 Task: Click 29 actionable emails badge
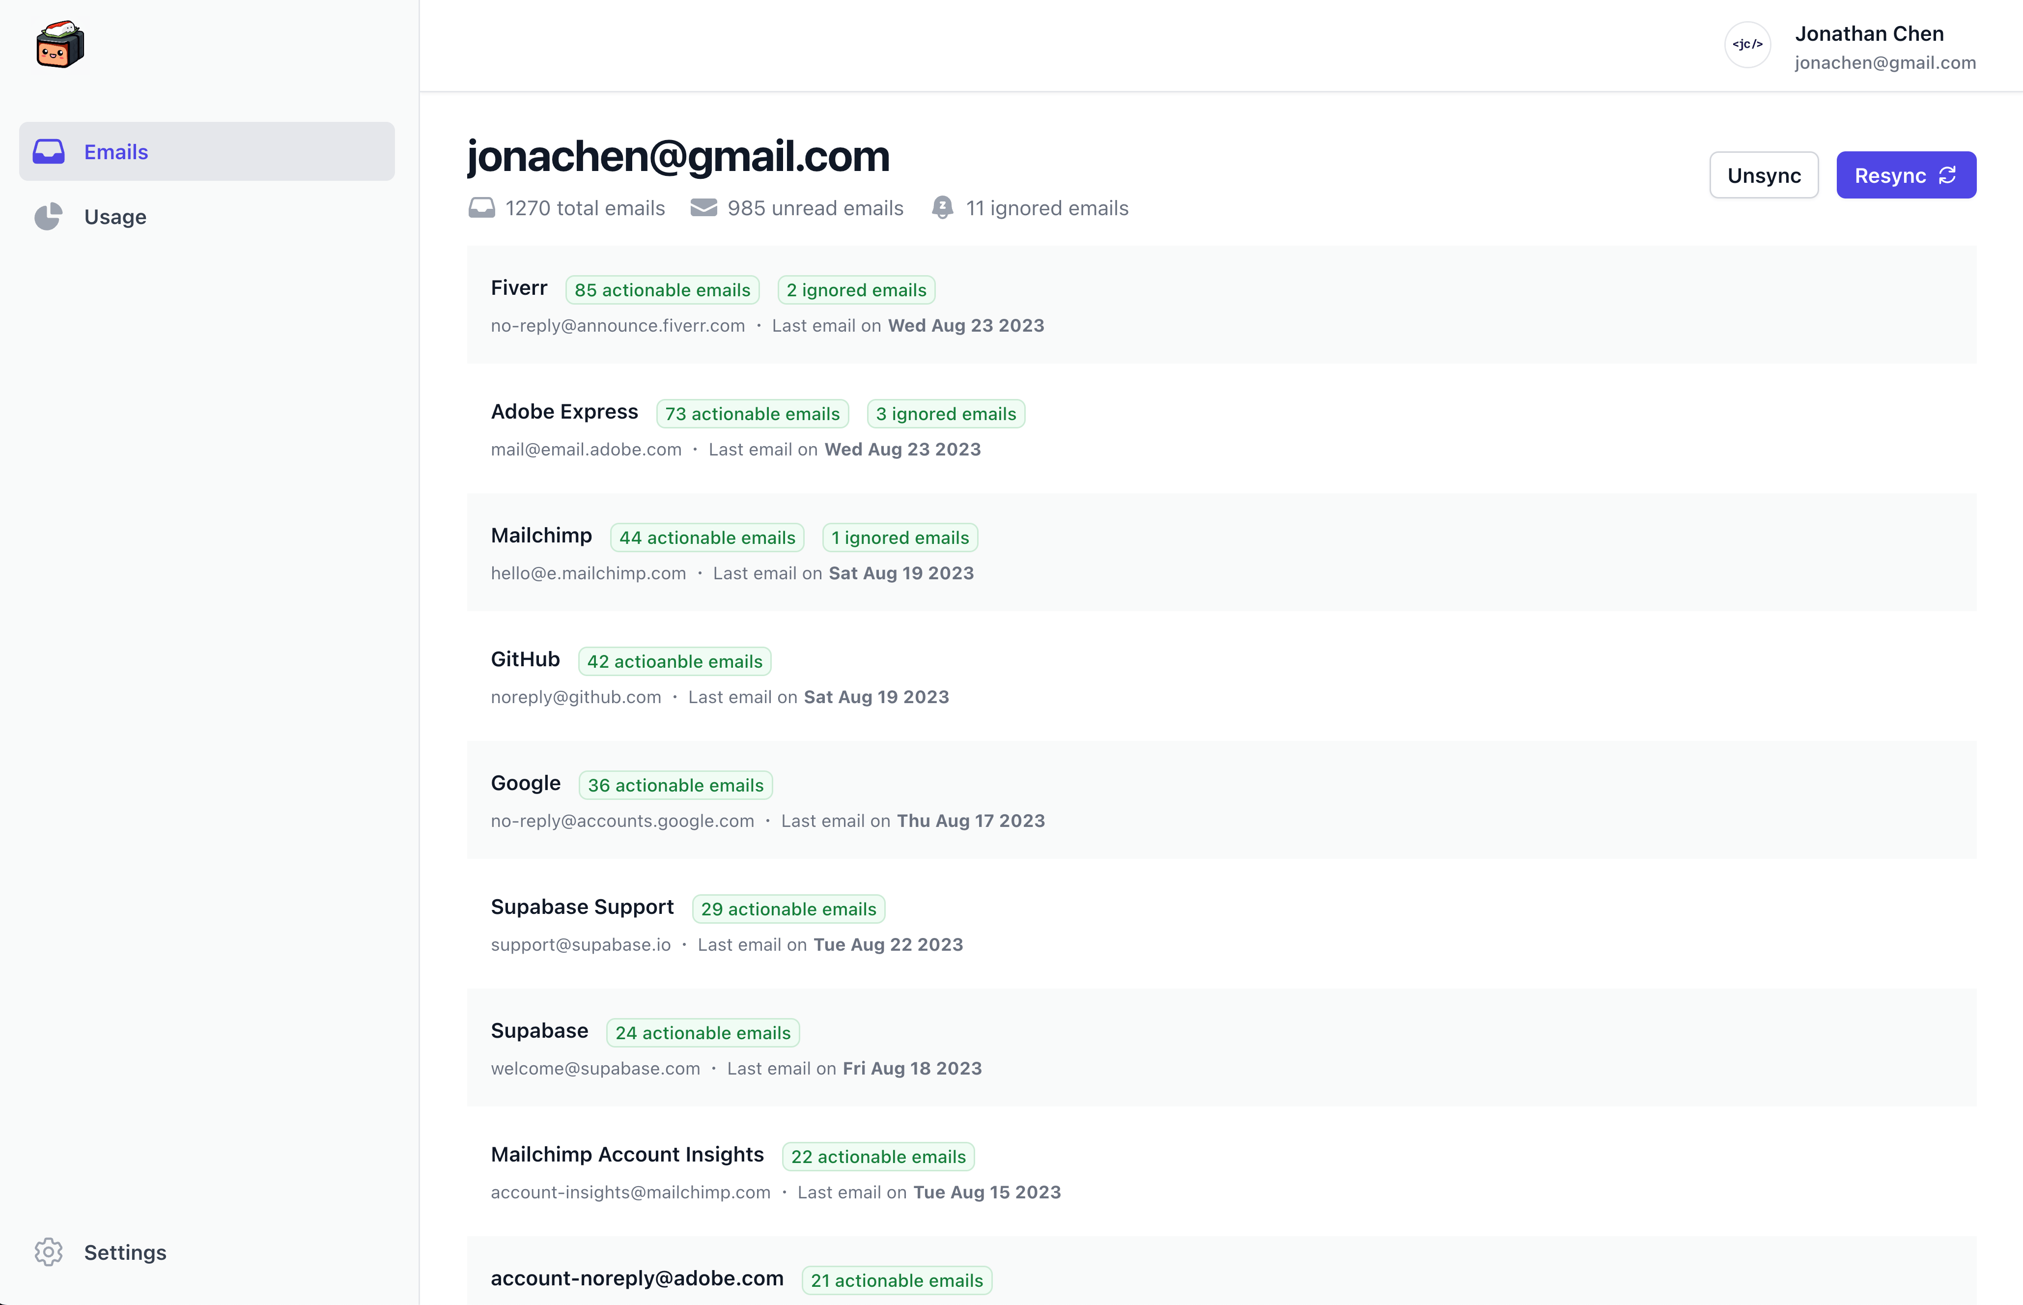[788, 908]
